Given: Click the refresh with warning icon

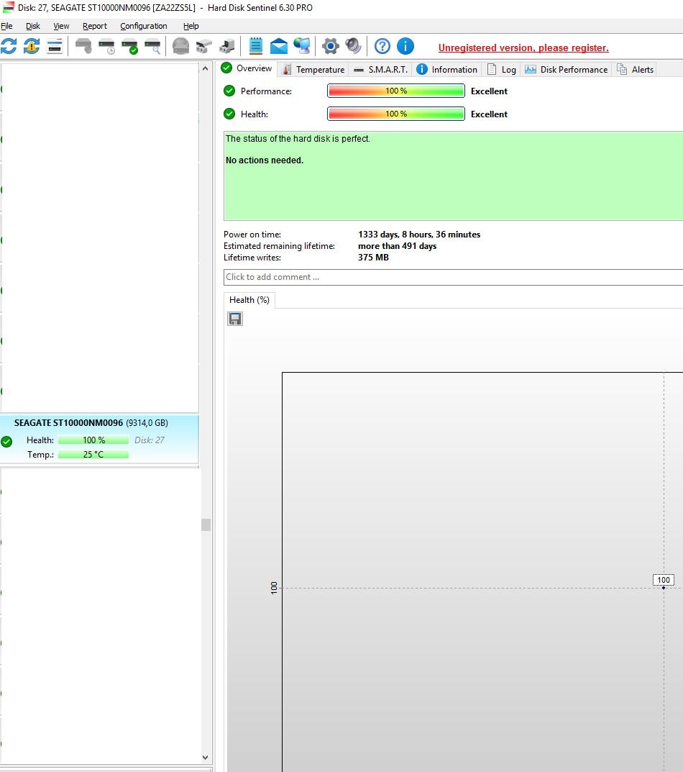Looking at the screenshot, I should click(x=32, y=46).
